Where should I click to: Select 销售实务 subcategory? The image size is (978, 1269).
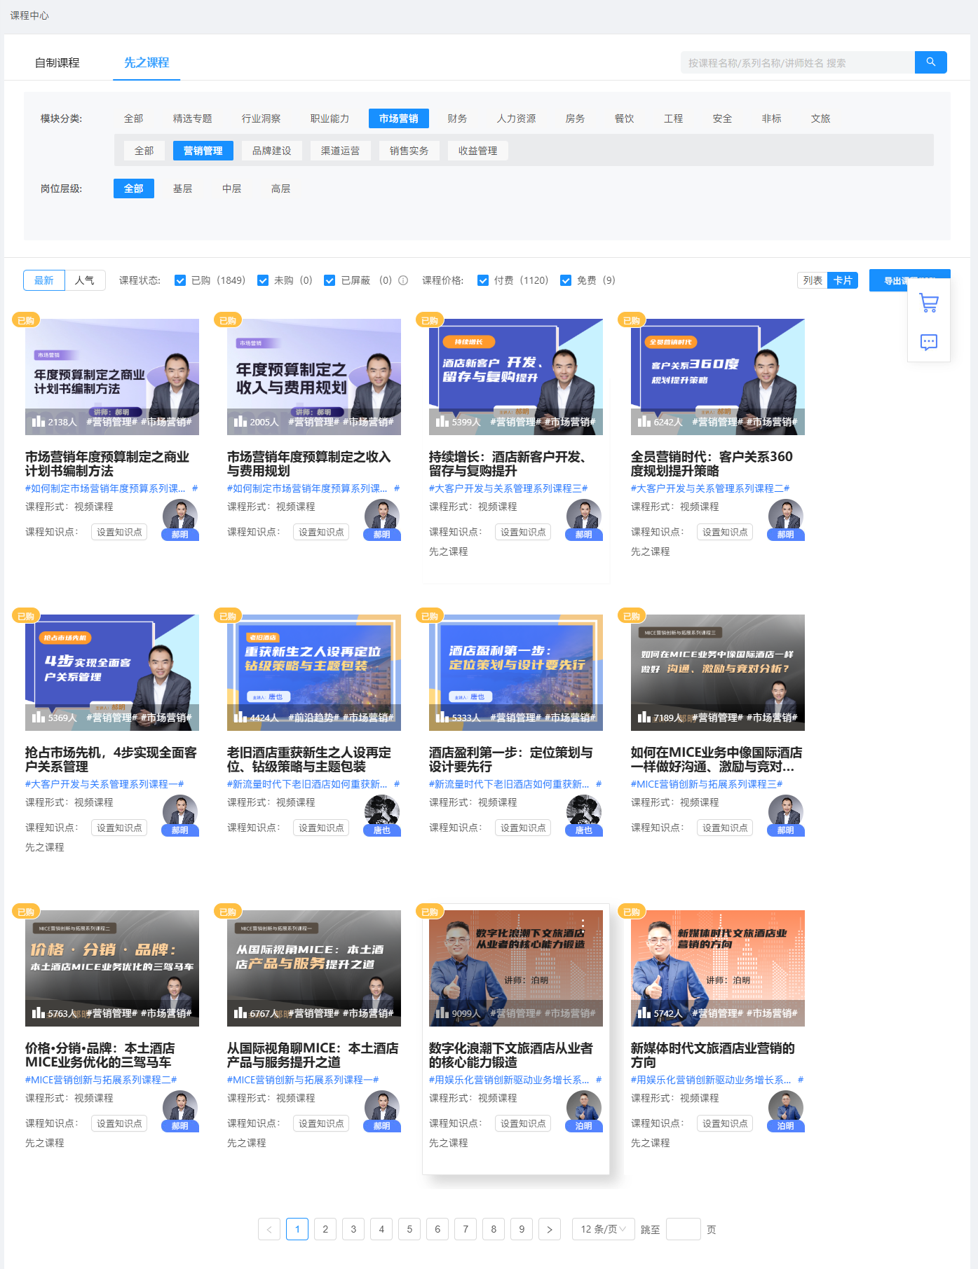point(409,151)
